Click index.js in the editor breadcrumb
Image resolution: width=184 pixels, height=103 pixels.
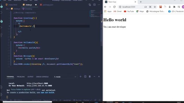pos(16,9)
